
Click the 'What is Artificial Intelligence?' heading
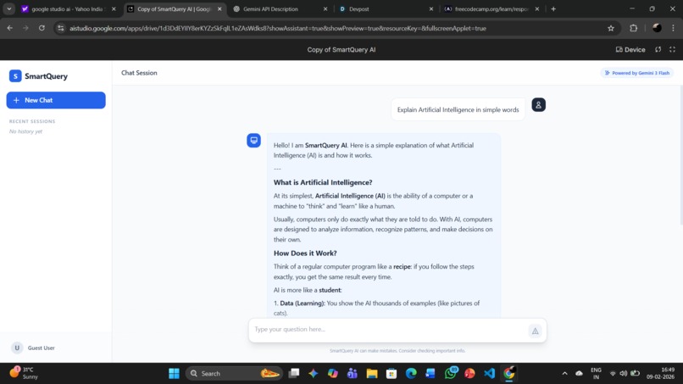pyautogui.click(x=323, y=182)
